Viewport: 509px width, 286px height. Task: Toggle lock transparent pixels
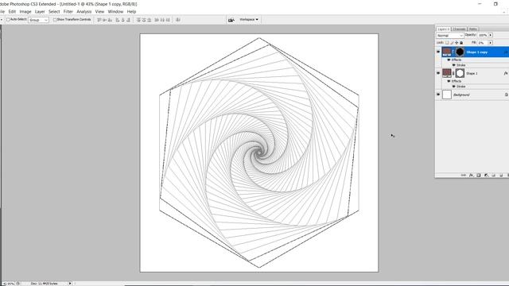[x=447, y=43]
